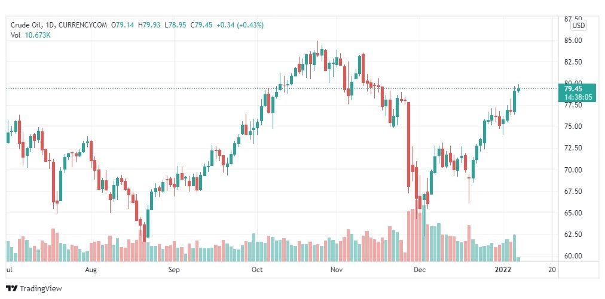The width and height of the screenshot is (605, 299).
Task: Click the 2022 label on time axis
Action: pyautogui.click(x=503, y=269)
